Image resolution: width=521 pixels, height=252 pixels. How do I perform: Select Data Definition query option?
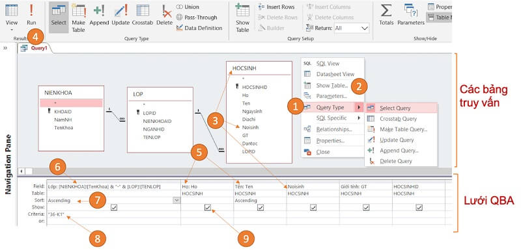click(199, 28)
